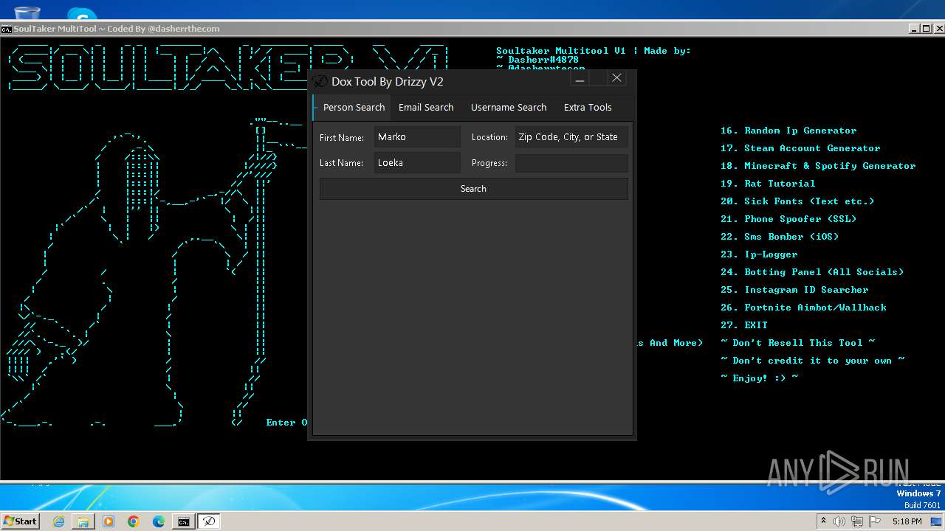Viewport: 945px width, 531px height.
Task: Click the 'Progress:' label
Action: click(x=489, y=163)
